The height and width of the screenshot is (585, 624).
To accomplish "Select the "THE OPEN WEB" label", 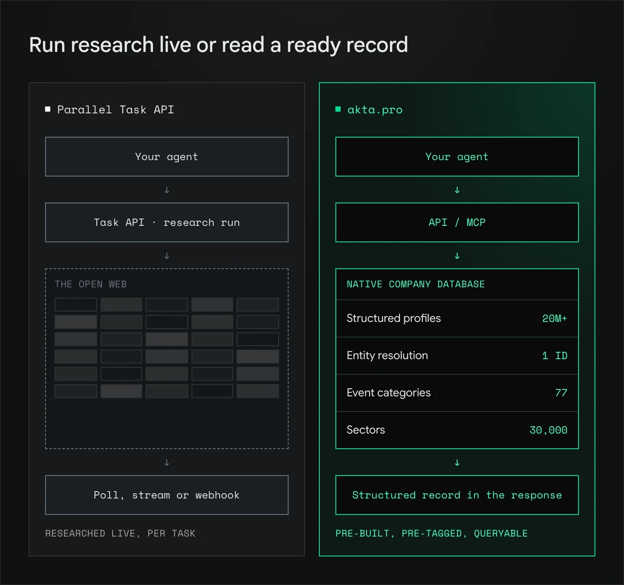I will pos(91,284).
